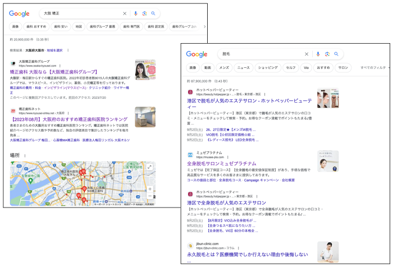This screenshot has width=393, height=267.
Task: Open options for jibun-clinic.com result
Action: 238,248
